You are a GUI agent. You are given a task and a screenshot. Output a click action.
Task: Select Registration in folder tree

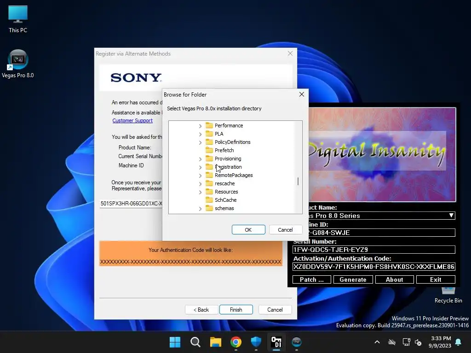pyautogui.click(x=228, y=167)
